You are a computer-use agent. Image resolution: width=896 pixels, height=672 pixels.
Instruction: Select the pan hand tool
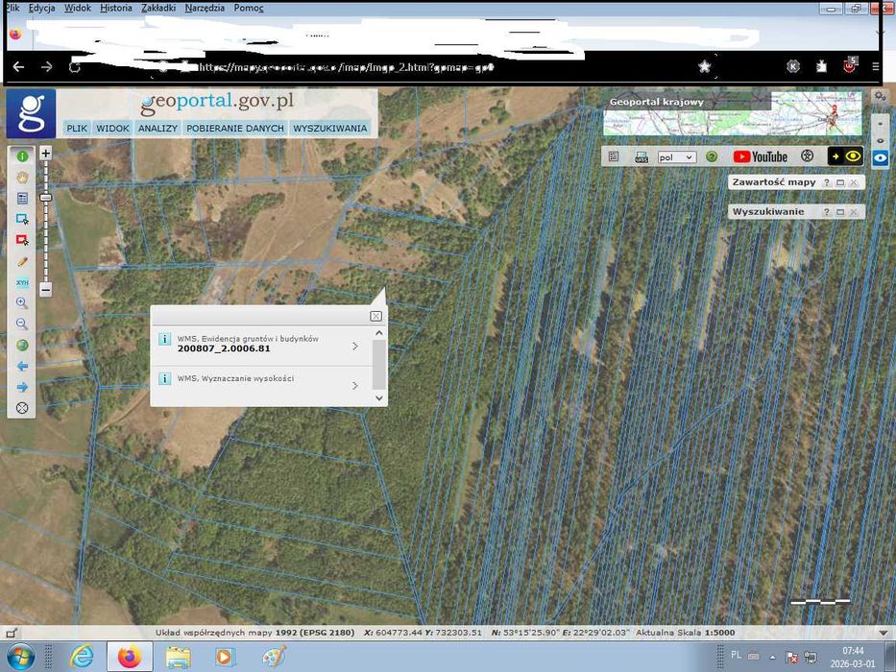pyautogui.click(x=22, y=178)
